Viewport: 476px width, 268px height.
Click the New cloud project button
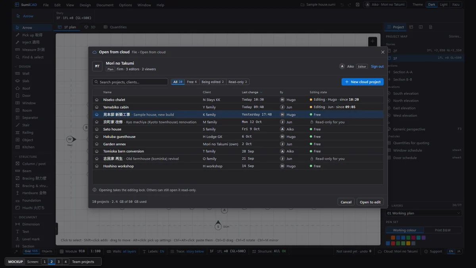(363, 82)
